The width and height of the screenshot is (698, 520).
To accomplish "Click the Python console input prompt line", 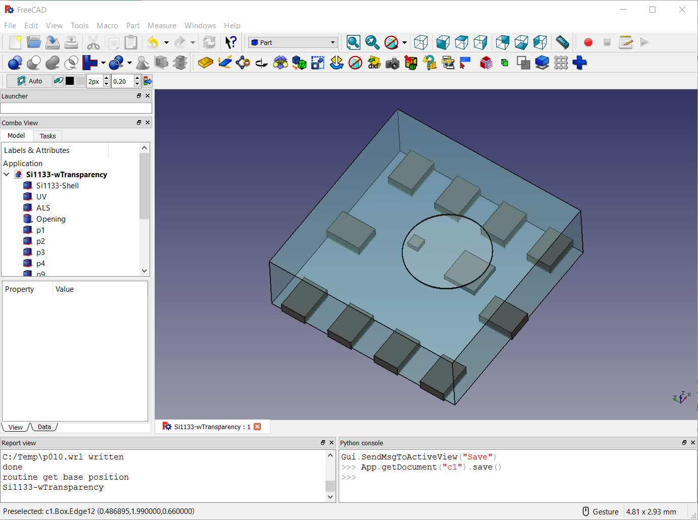I will [x=518, y=477].
